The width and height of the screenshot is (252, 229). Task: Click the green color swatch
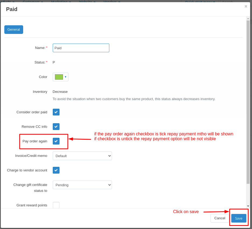coord(59,77)
